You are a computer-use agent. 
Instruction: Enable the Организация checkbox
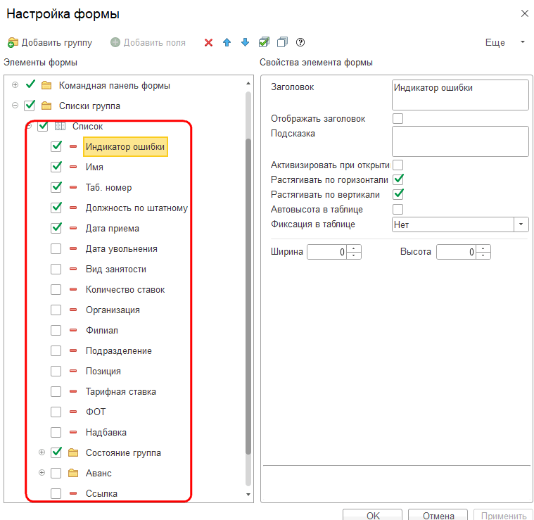56,310
